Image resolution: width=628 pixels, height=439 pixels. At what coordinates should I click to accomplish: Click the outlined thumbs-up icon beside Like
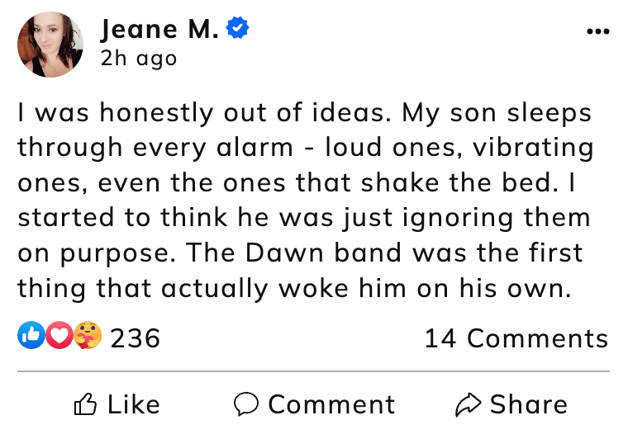(x=85, y=404)
